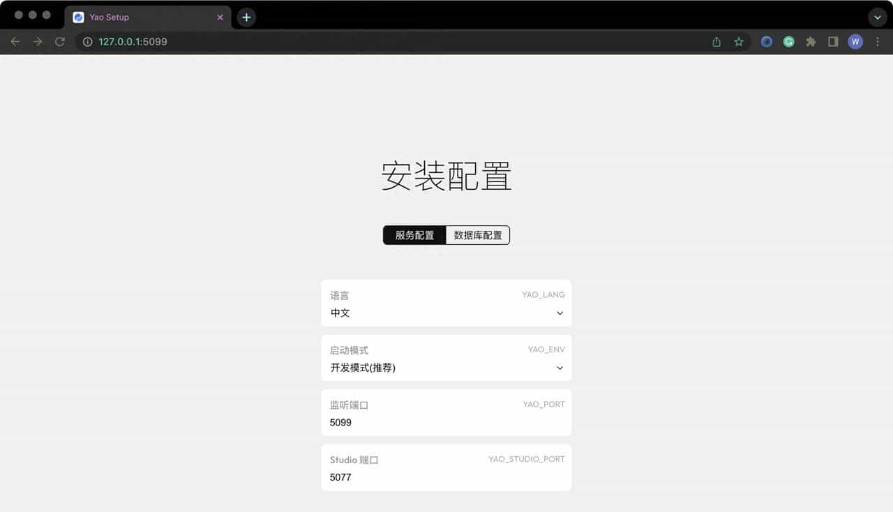Click the site info icon in address bar
The width and height of the screenshot is (893, 512).
click(x=87, y=42)
